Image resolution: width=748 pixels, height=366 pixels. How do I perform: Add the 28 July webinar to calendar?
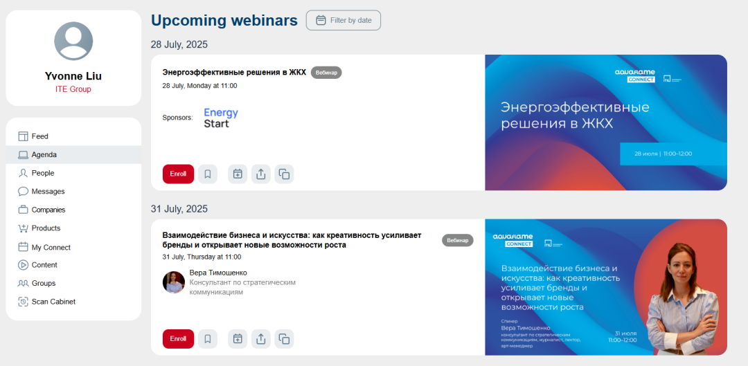coord(238,174)
